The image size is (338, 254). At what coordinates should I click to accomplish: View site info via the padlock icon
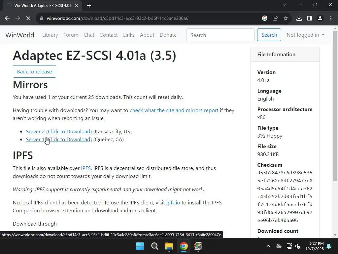tap(42, 19)
